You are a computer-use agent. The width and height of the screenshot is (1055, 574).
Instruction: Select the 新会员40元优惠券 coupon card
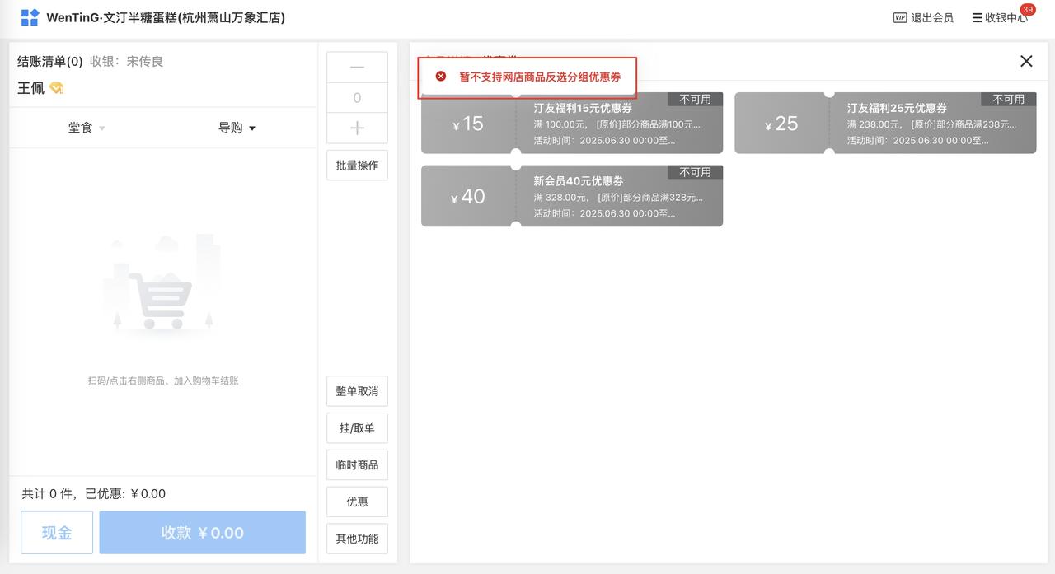571,196
